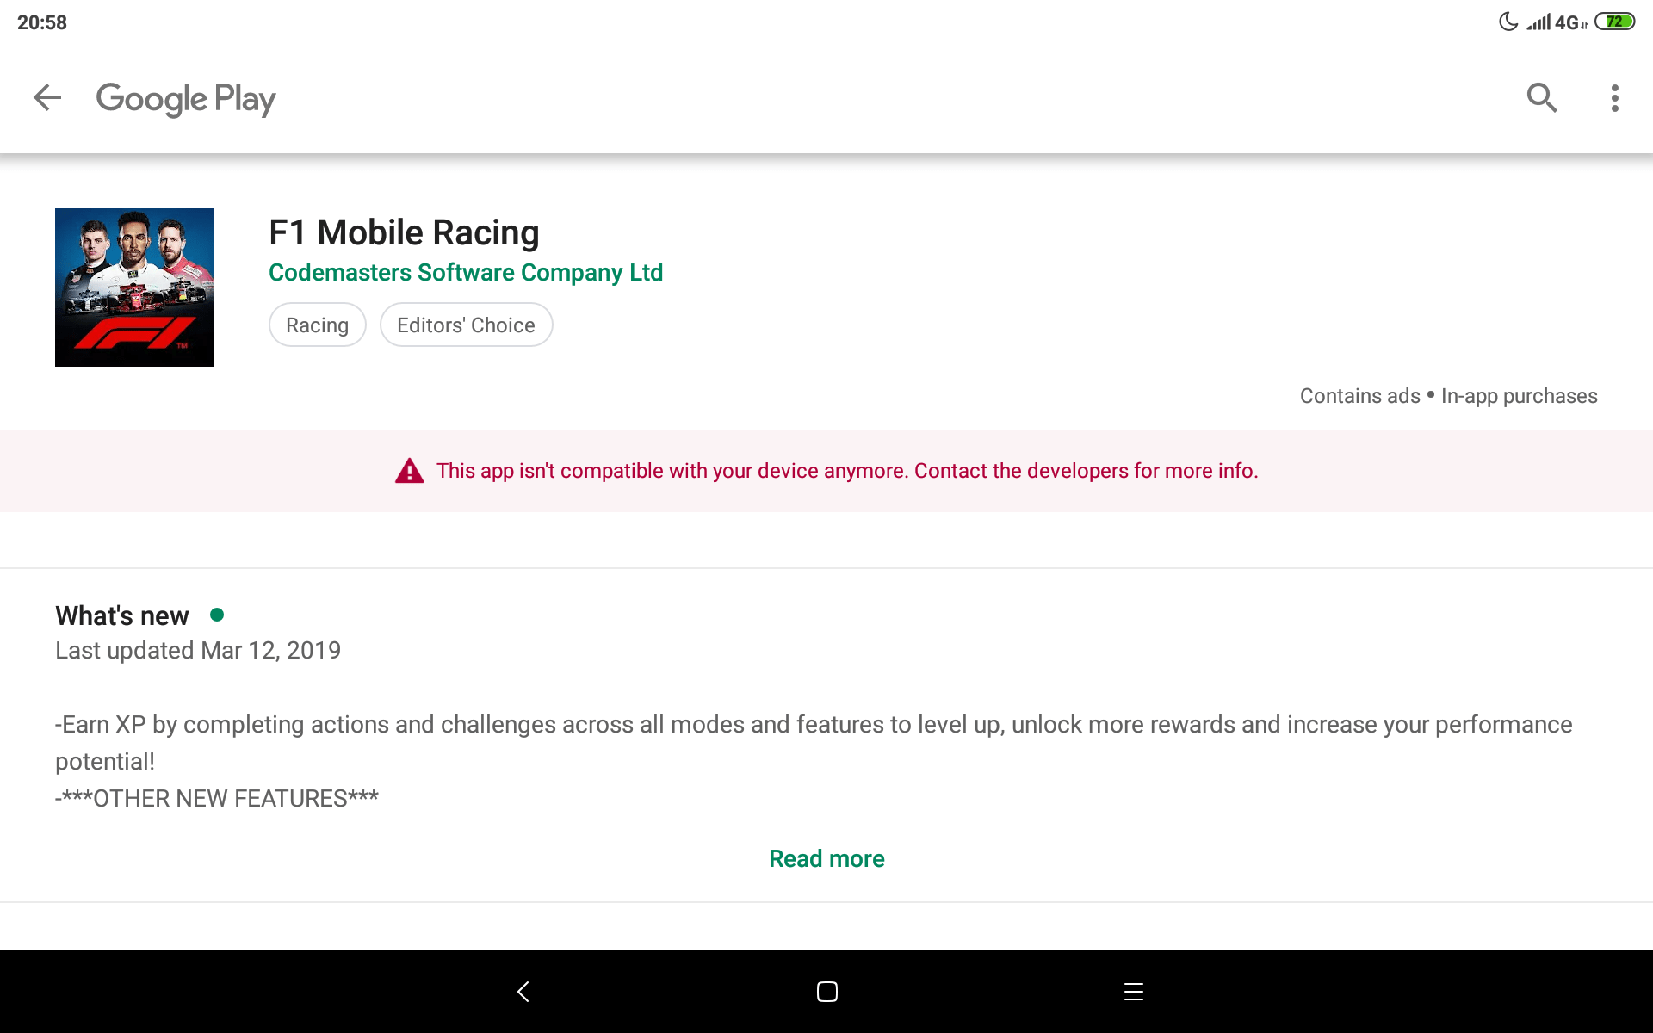The image size is (1653, 1033).
Task: Tap the back arrow in Google Play header
Action: point(47,98)
